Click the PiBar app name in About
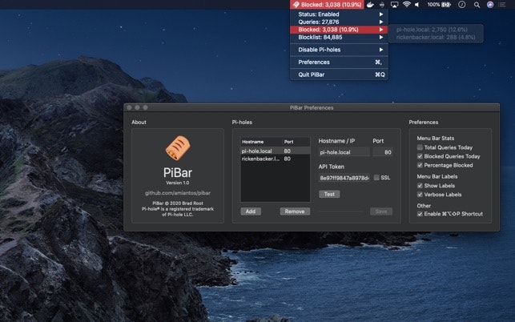Viewport: 515px width, 322px height. coord(178,172)
